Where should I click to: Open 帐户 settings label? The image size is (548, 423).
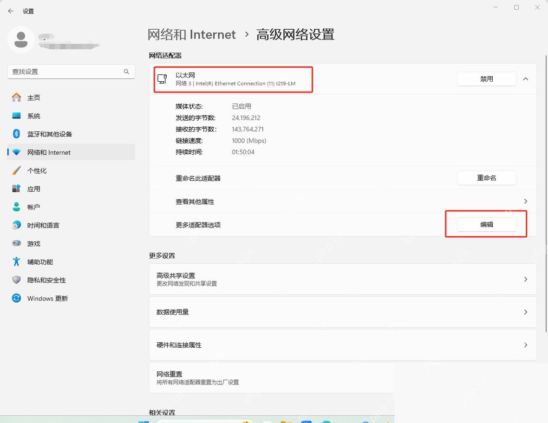point(33,207)
